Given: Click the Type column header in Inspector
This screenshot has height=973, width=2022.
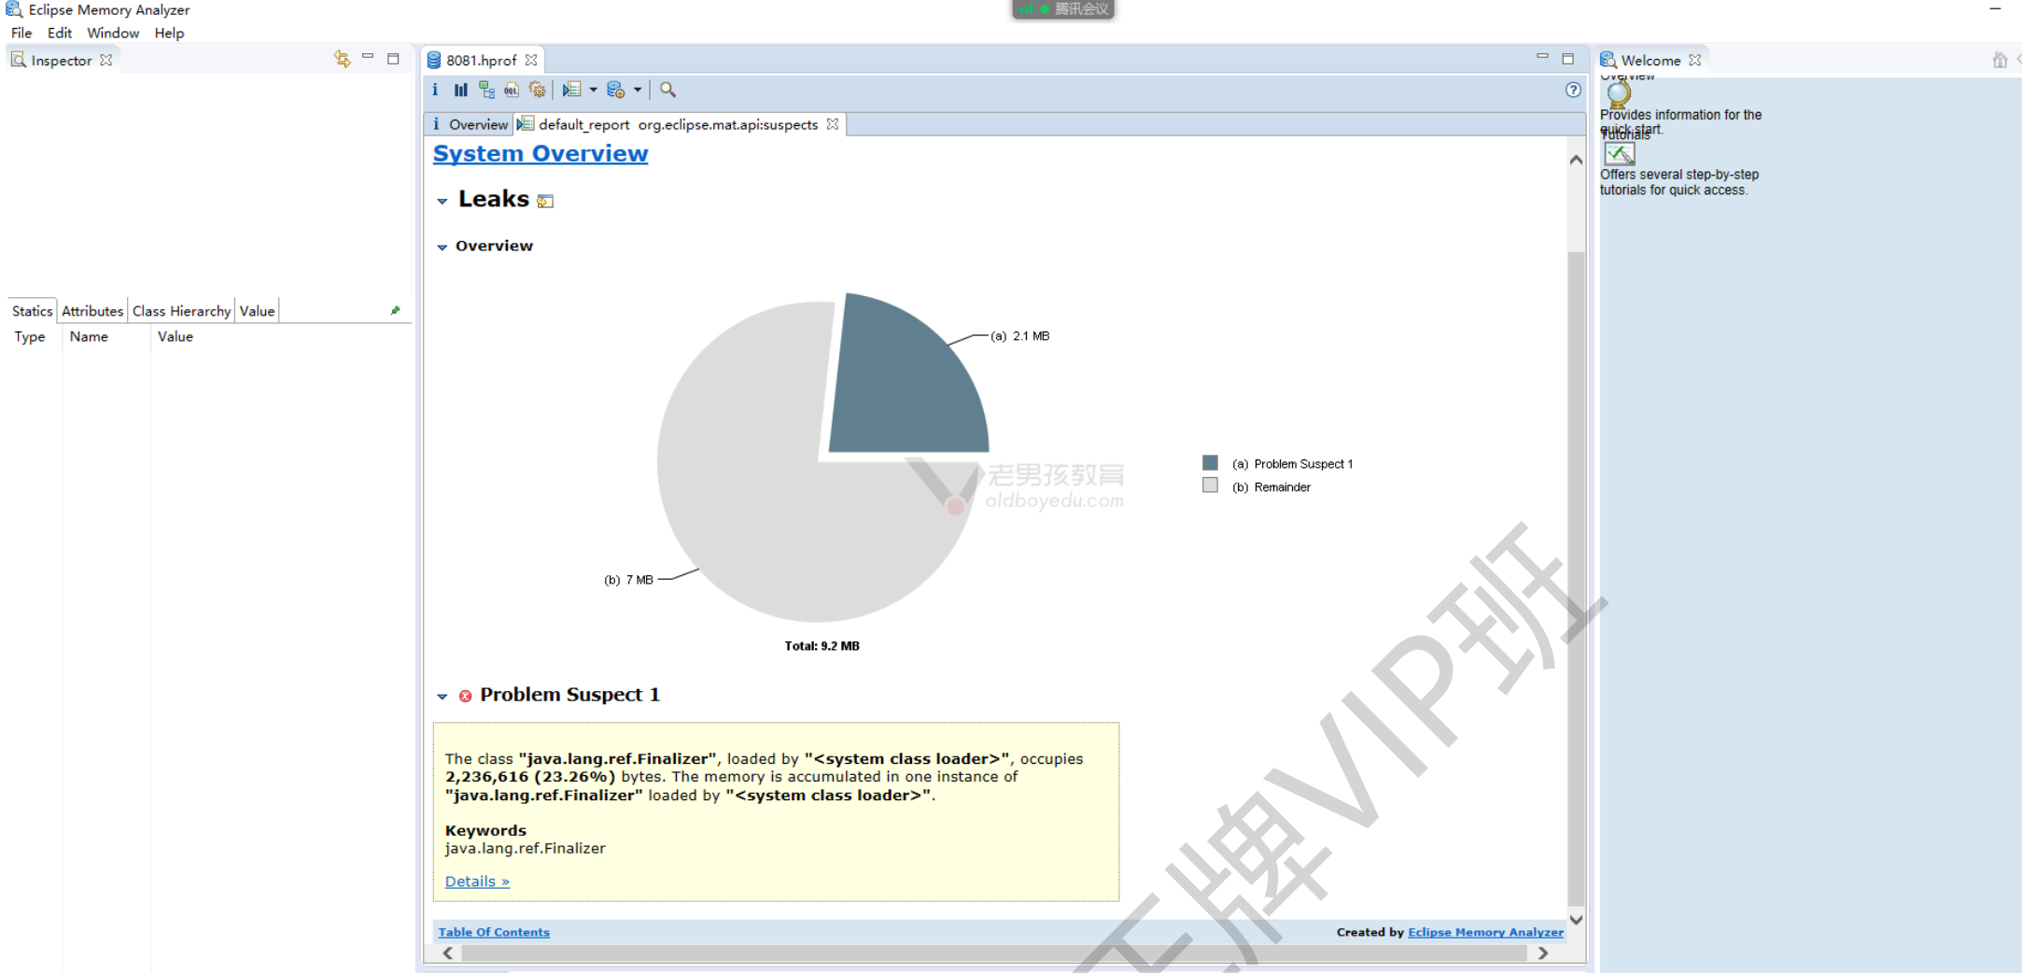Looking at the screenshot, I should coord(30,336).
